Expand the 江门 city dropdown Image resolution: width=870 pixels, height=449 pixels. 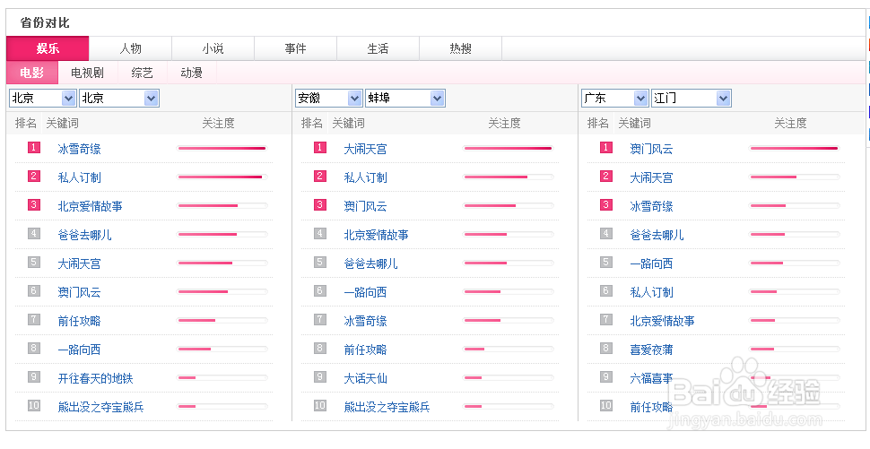point(723,98)
